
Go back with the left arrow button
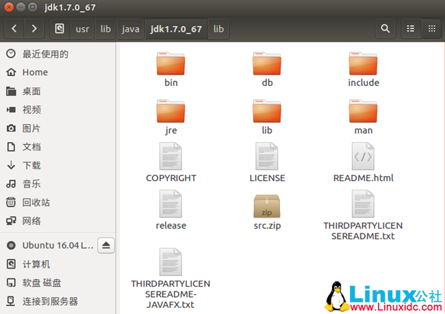14,29
